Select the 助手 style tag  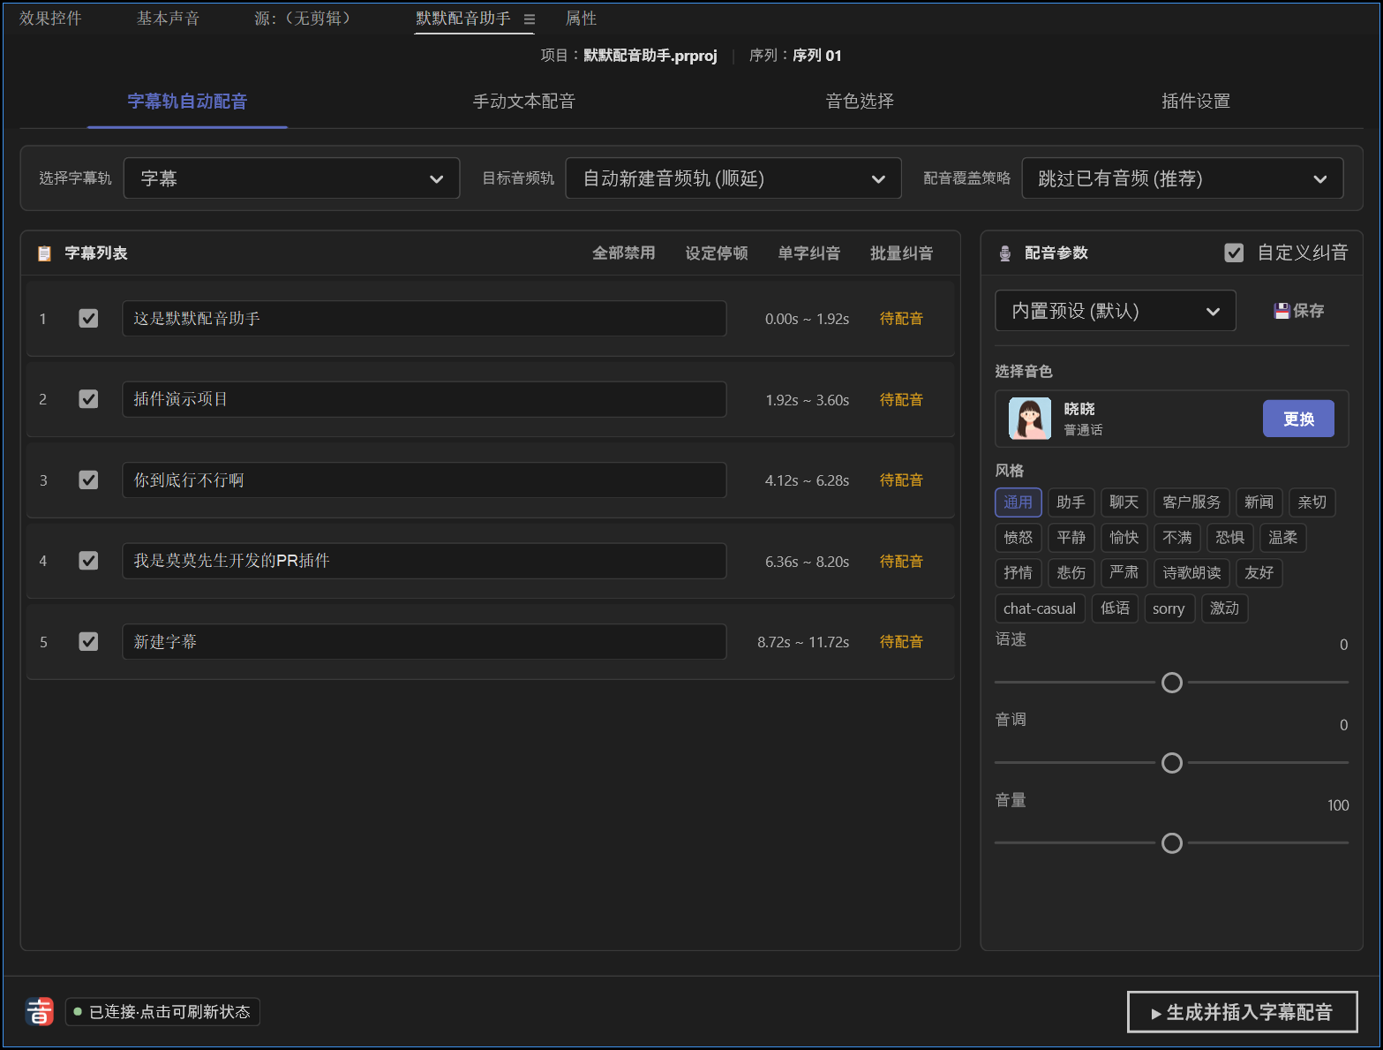(x=1071, y=502)
